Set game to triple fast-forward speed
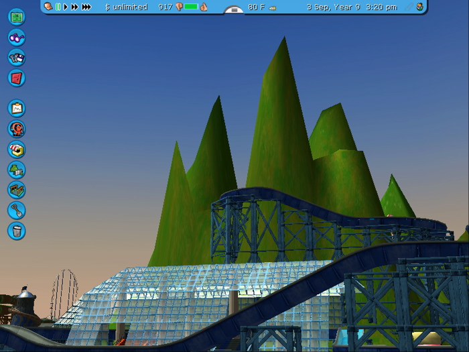The height and width of the screenshot is (352, 469). (86, 7)
